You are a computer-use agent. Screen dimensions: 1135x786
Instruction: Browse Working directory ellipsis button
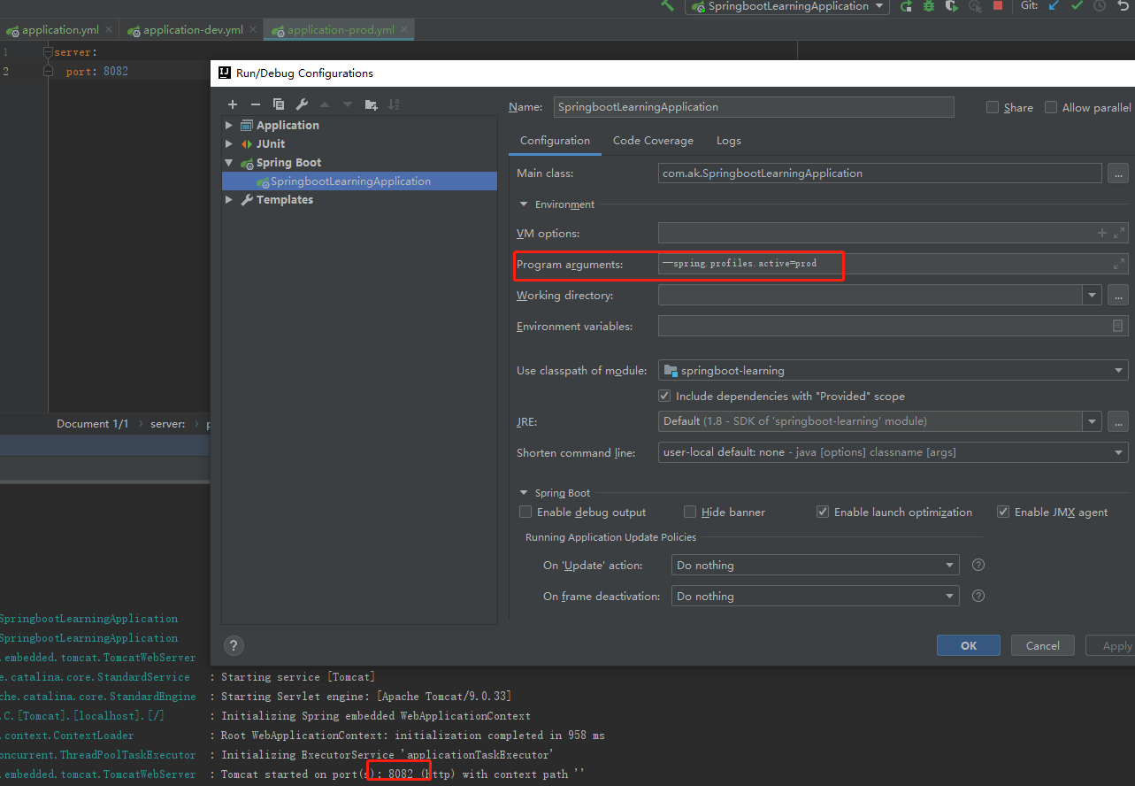point(1118,295)
